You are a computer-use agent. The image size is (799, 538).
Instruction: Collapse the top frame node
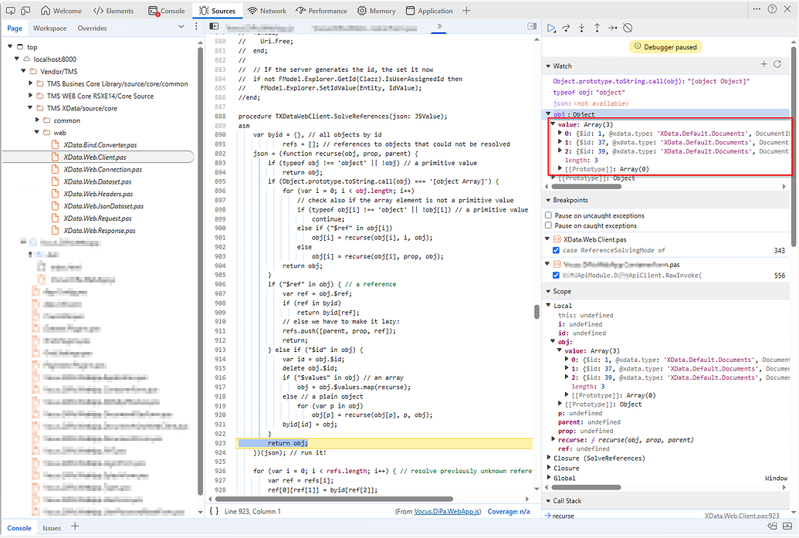coord(10,46)
